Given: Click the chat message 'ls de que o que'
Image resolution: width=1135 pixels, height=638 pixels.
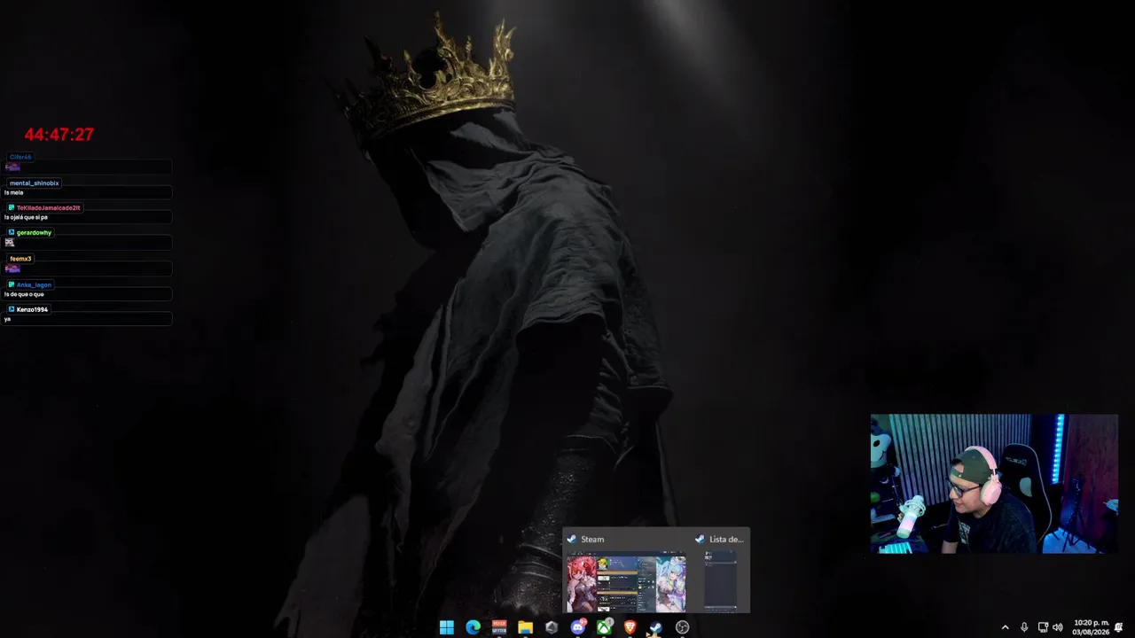Looking at the screenshot, I should (24, 294).
